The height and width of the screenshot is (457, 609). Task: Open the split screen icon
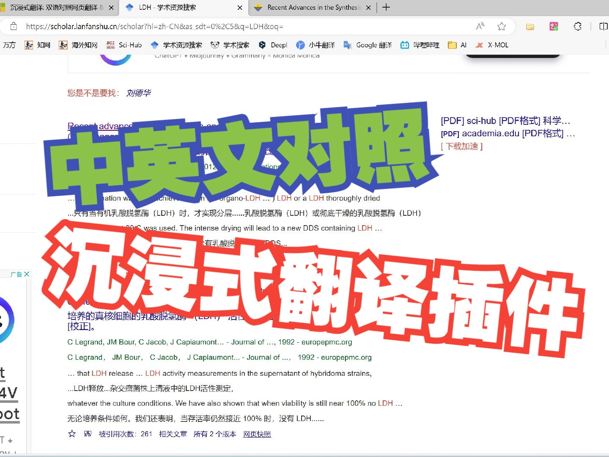[x=604, y=26]
